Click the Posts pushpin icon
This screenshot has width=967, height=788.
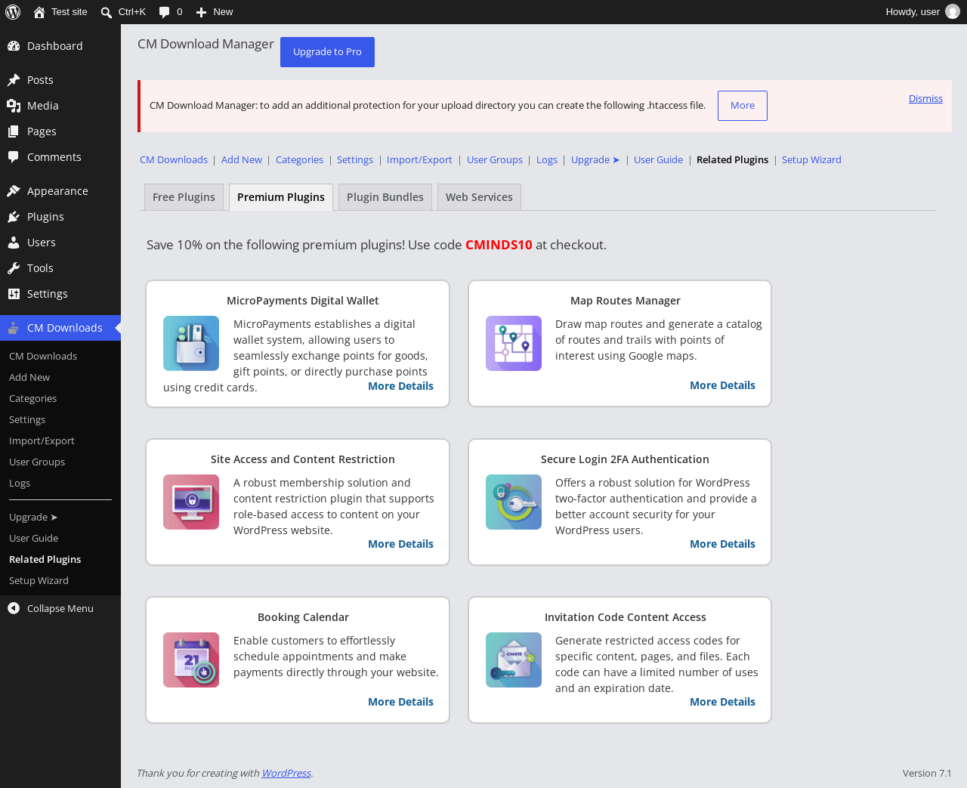(14, 80)
